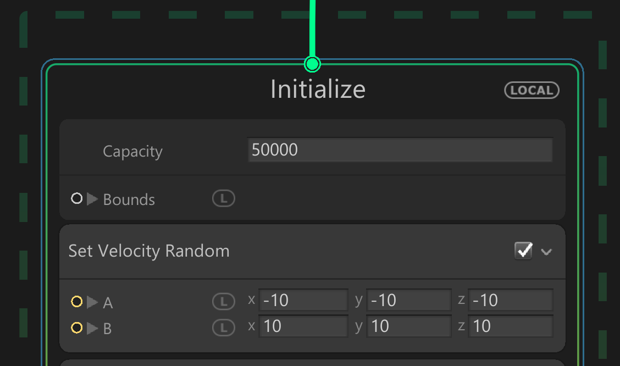Select the Set Velocity Random block header
620x366 pixels.
275,251
